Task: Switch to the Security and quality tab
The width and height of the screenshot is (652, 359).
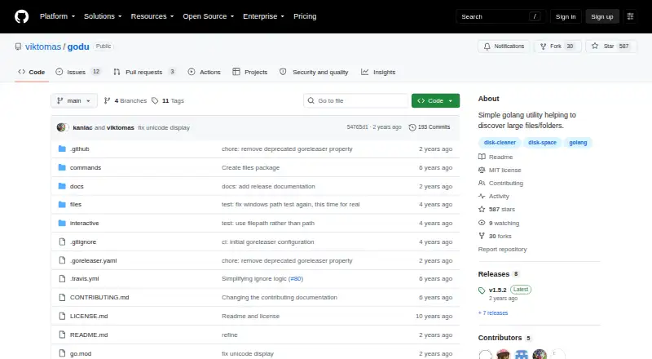Action: coord(314,72)
